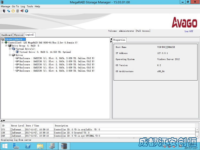Open Help via the blue question icon

coord(26,11)
